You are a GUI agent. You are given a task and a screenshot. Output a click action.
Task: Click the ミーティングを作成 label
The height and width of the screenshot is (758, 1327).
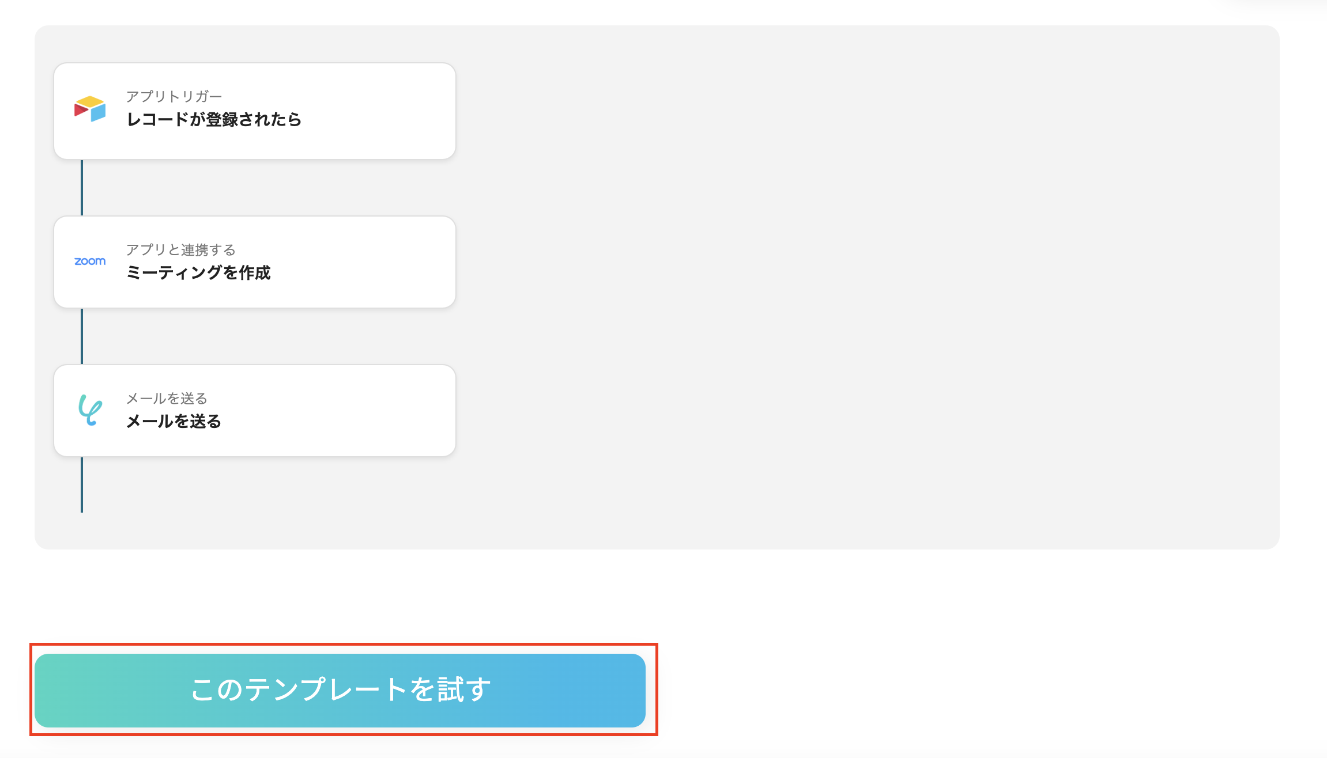(x=200, y=274)
